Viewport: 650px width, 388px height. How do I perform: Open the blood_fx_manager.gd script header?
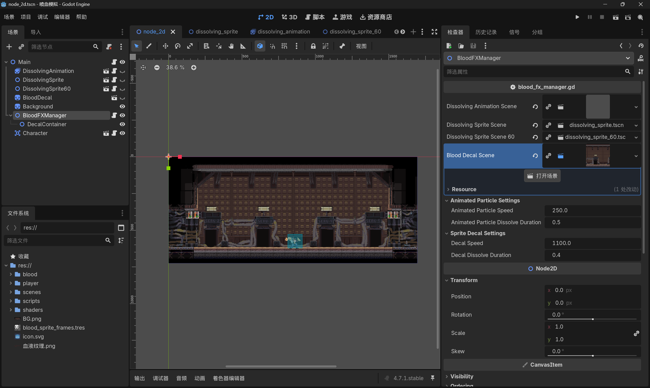click(542, 87)
